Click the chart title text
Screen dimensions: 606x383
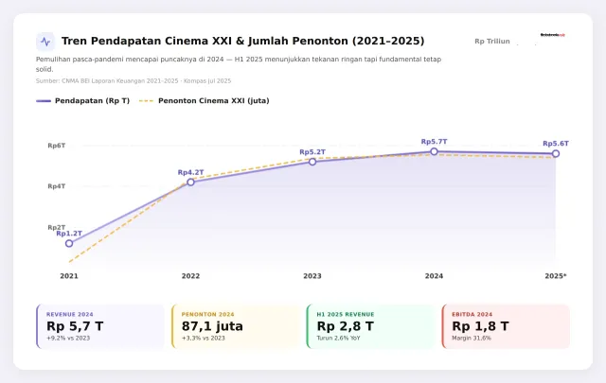[242, 41]
